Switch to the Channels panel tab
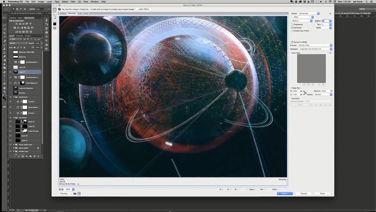376x212 pixels. pos(19,36)
